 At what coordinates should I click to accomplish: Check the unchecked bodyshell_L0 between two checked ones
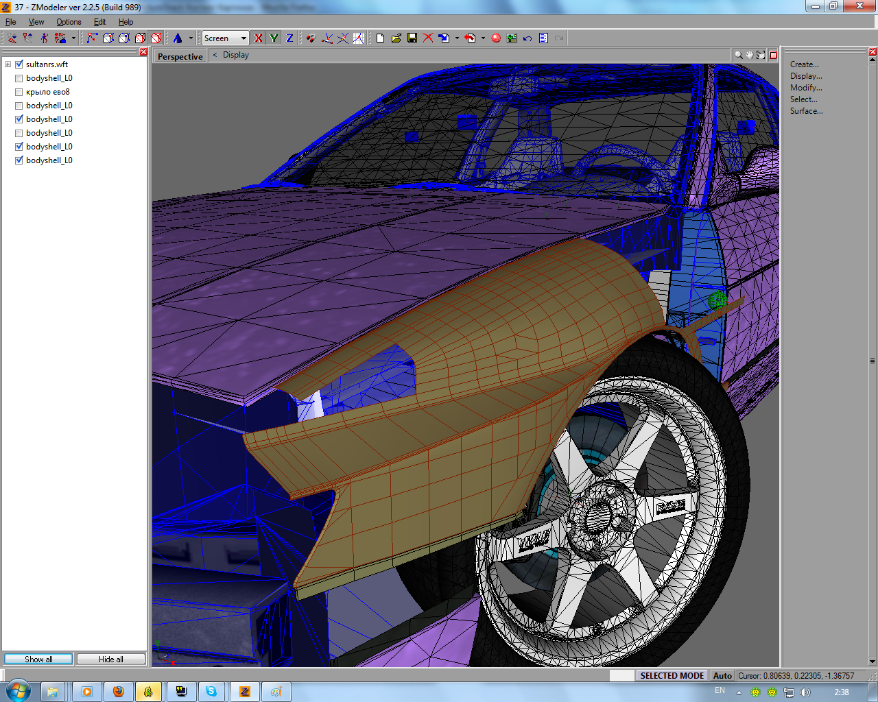19,133
